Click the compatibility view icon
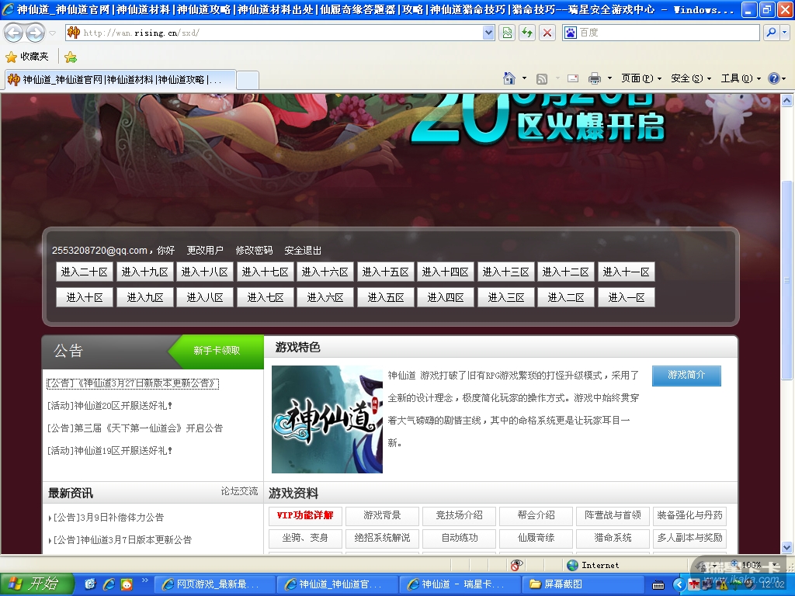This screenshot has height=596, width=795. click(x=507, y=33)
